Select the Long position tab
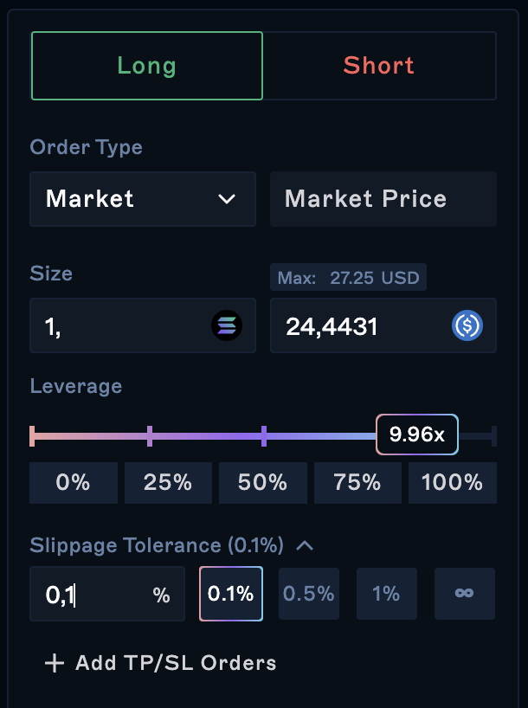The image size is (528, 708). pos(146,66)
